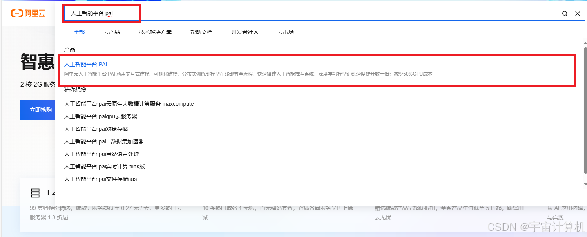Click the 猜你想搜 section heading
The image size is (587, 237).
[75, 90]
